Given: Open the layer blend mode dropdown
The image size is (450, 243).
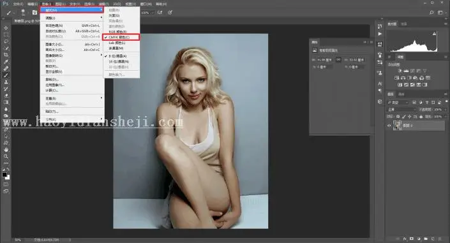Looking at the screenshot, I should pos(401,109).
